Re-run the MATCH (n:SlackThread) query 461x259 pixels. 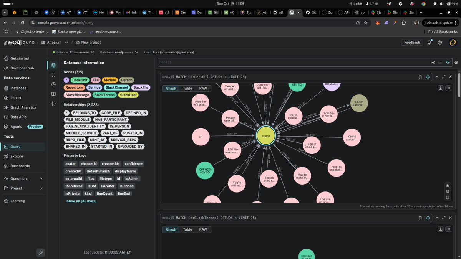(428, 218)
